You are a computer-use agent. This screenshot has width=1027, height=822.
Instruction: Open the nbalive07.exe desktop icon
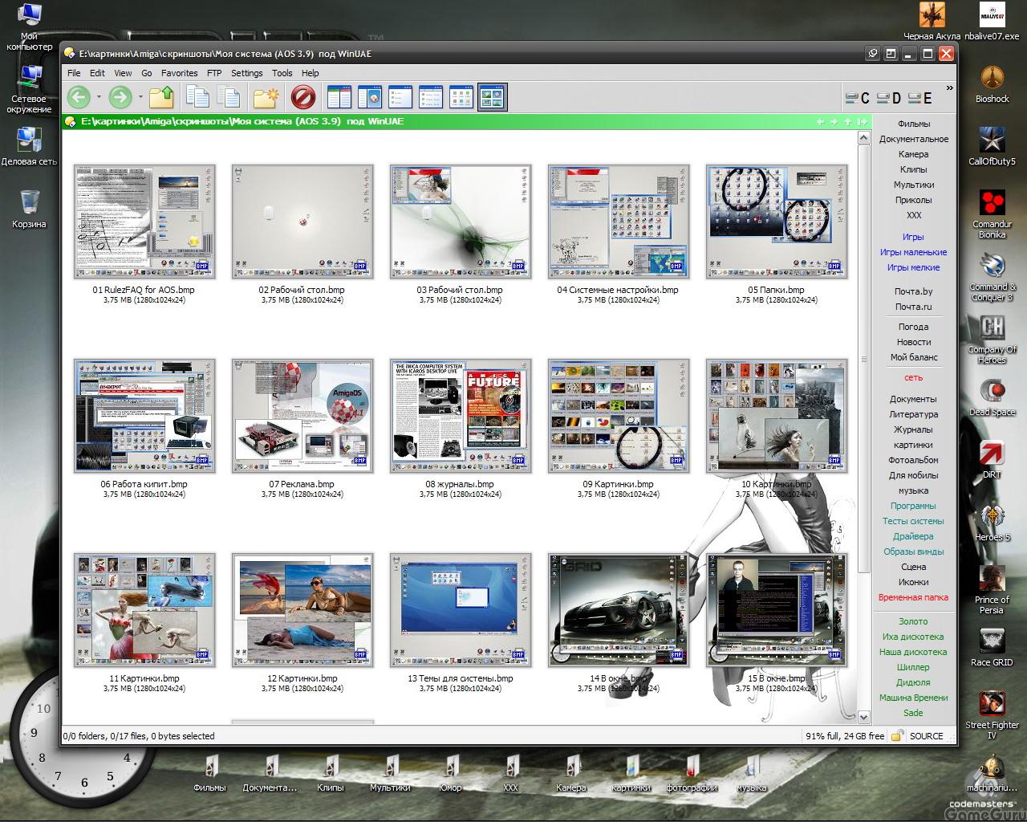(x=992, y=21)
